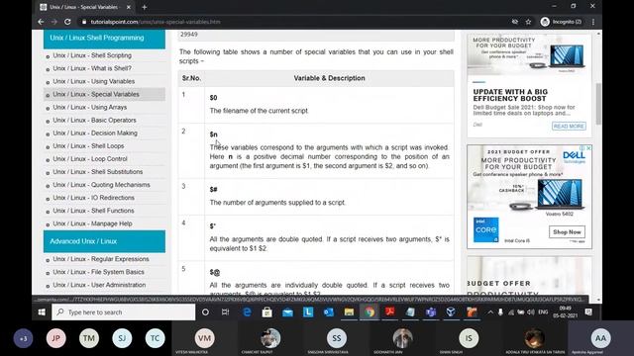Open the VirtualBox cube icon on taskbar

click(x=451, y=312)
